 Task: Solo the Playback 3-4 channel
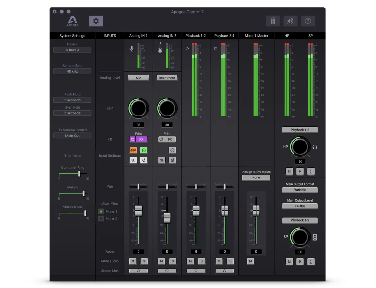tap(230, 261)
